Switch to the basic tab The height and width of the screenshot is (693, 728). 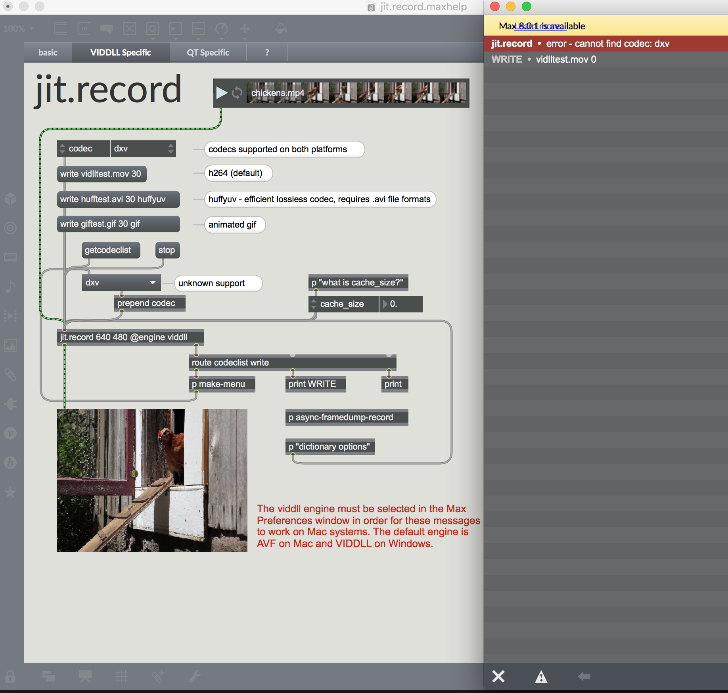pos(48,53)
